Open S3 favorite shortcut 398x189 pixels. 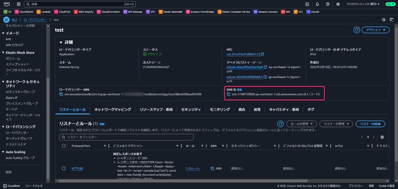click(7, 12)
